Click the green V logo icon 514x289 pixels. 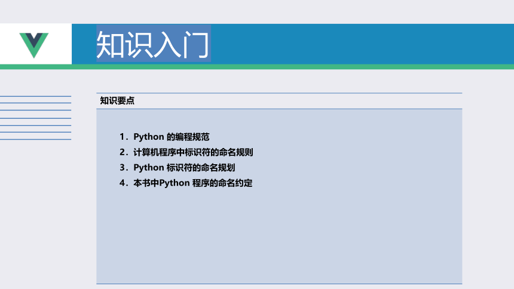[x=33, y=45]
